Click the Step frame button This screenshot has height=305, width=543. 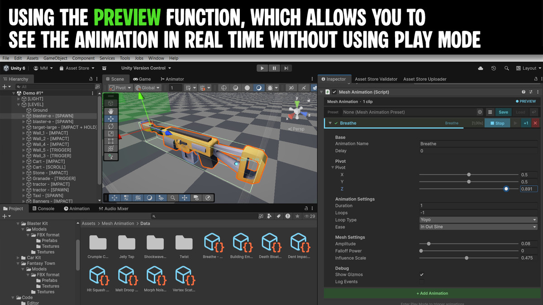[286, 68]
